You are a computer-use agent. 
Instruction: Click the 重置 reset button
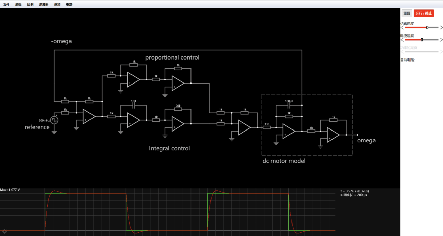click(x=407, y=13)
